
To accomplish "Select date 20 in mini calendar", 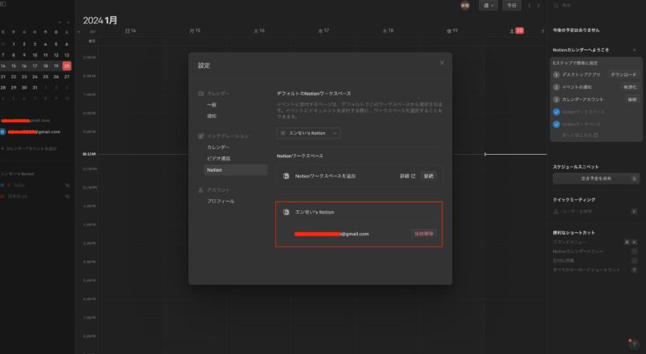I will [x=67, y=66].
